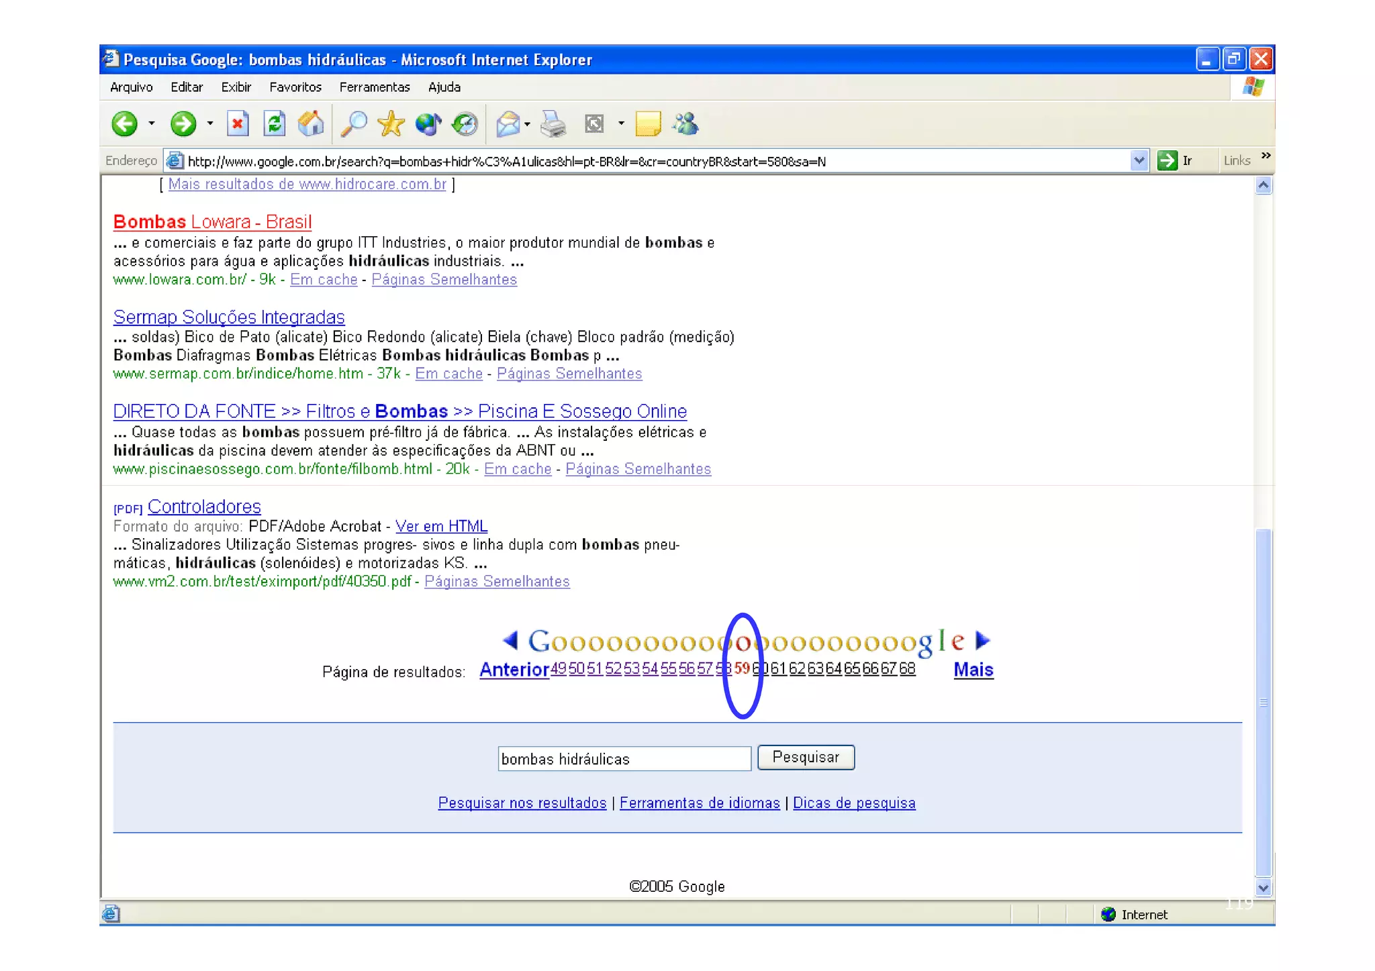Click the Anterior page link
1375x971 pixels.
tap(514, 670)
